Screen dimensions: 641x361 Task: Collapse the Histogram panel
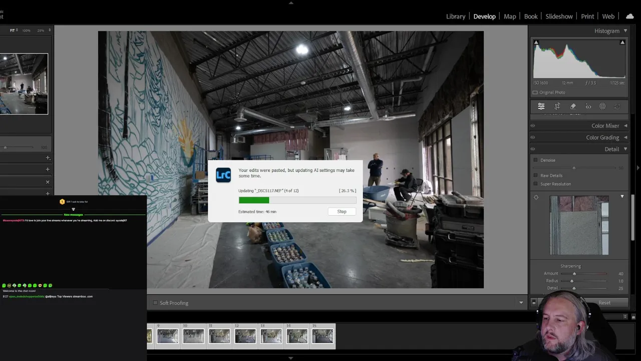(x=625, y=31)
